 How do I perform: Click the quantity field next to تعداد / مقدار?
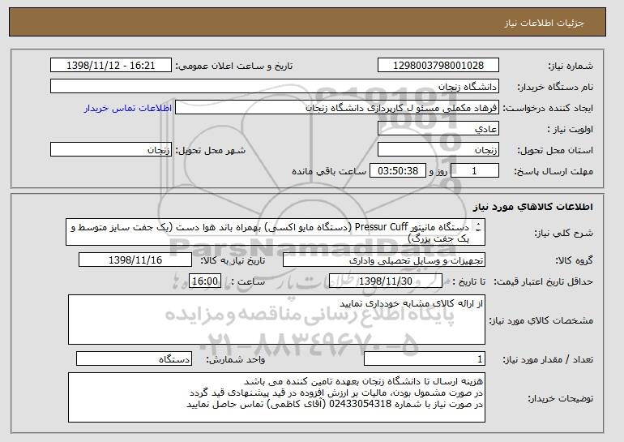(425, 358)
